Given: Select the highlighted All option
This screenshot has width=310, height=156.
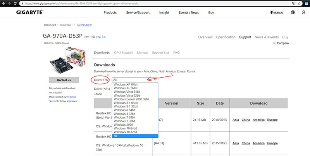Looking at the screenshot, I should [x=135, y=136].
